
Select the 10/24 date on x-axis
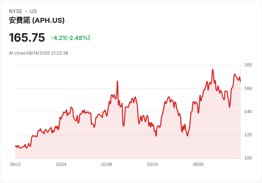[61, 164]
